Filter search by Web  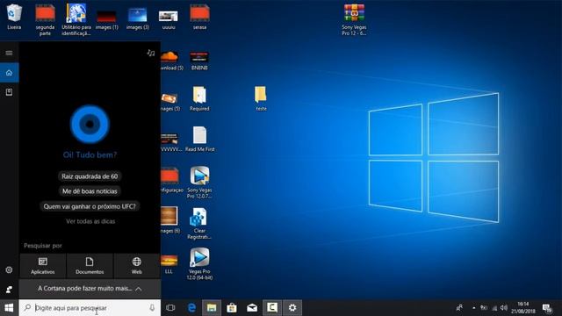tap(137, 266)
